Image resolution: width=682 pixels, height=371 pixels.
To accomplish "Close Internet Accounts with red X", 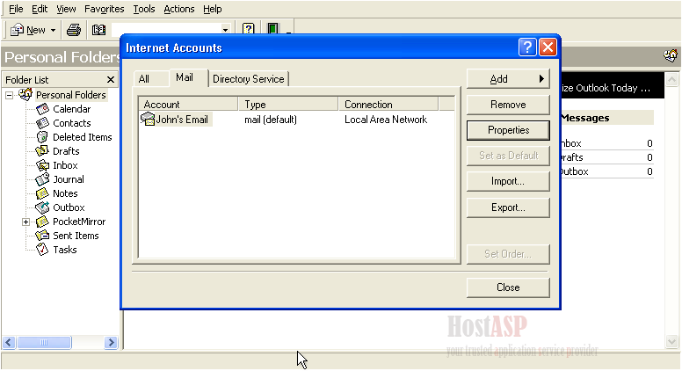I will [x=548, y=47].
